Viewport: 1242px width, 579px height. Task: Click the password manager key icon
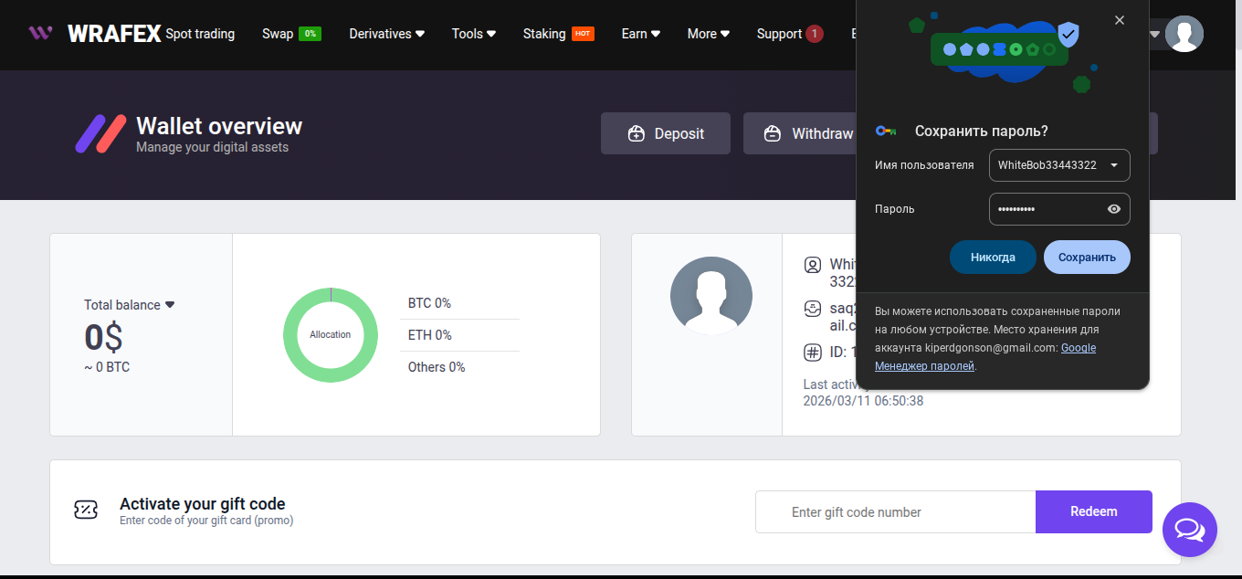click(886, 131)
